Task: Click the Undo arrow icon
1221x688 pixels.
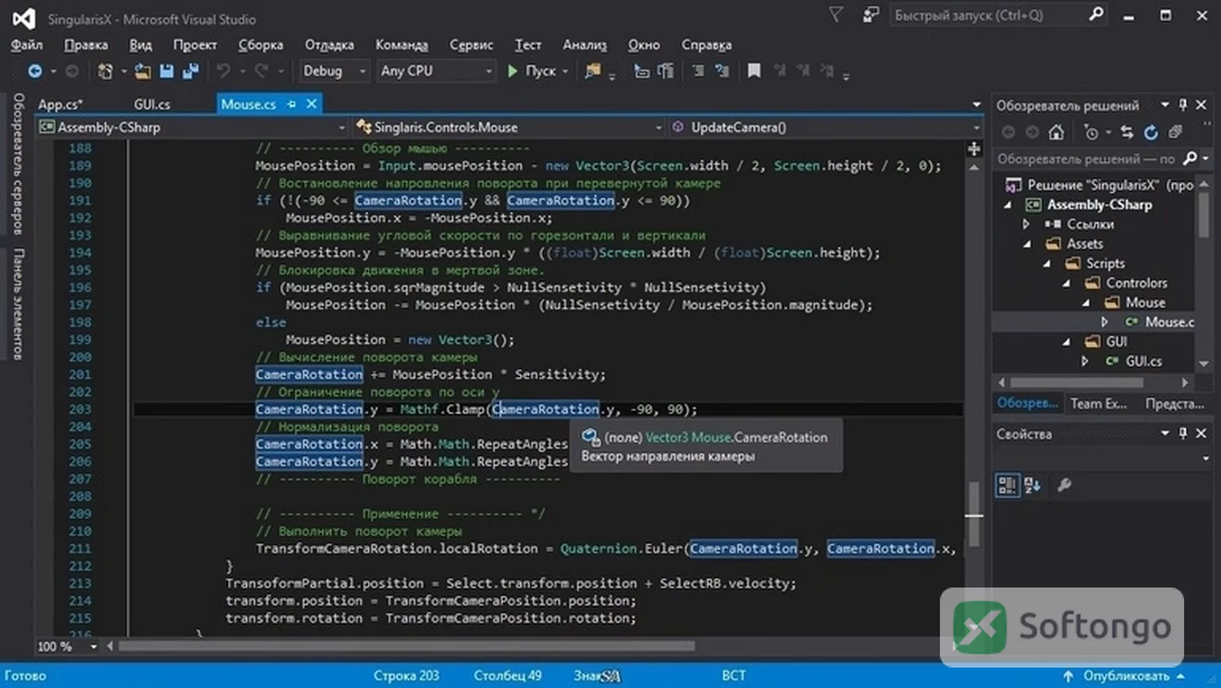Action: coord(223,71)
